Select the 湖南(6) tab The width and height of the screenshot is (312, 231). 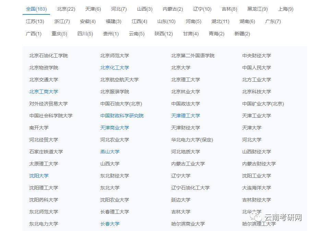pos(247,22)
